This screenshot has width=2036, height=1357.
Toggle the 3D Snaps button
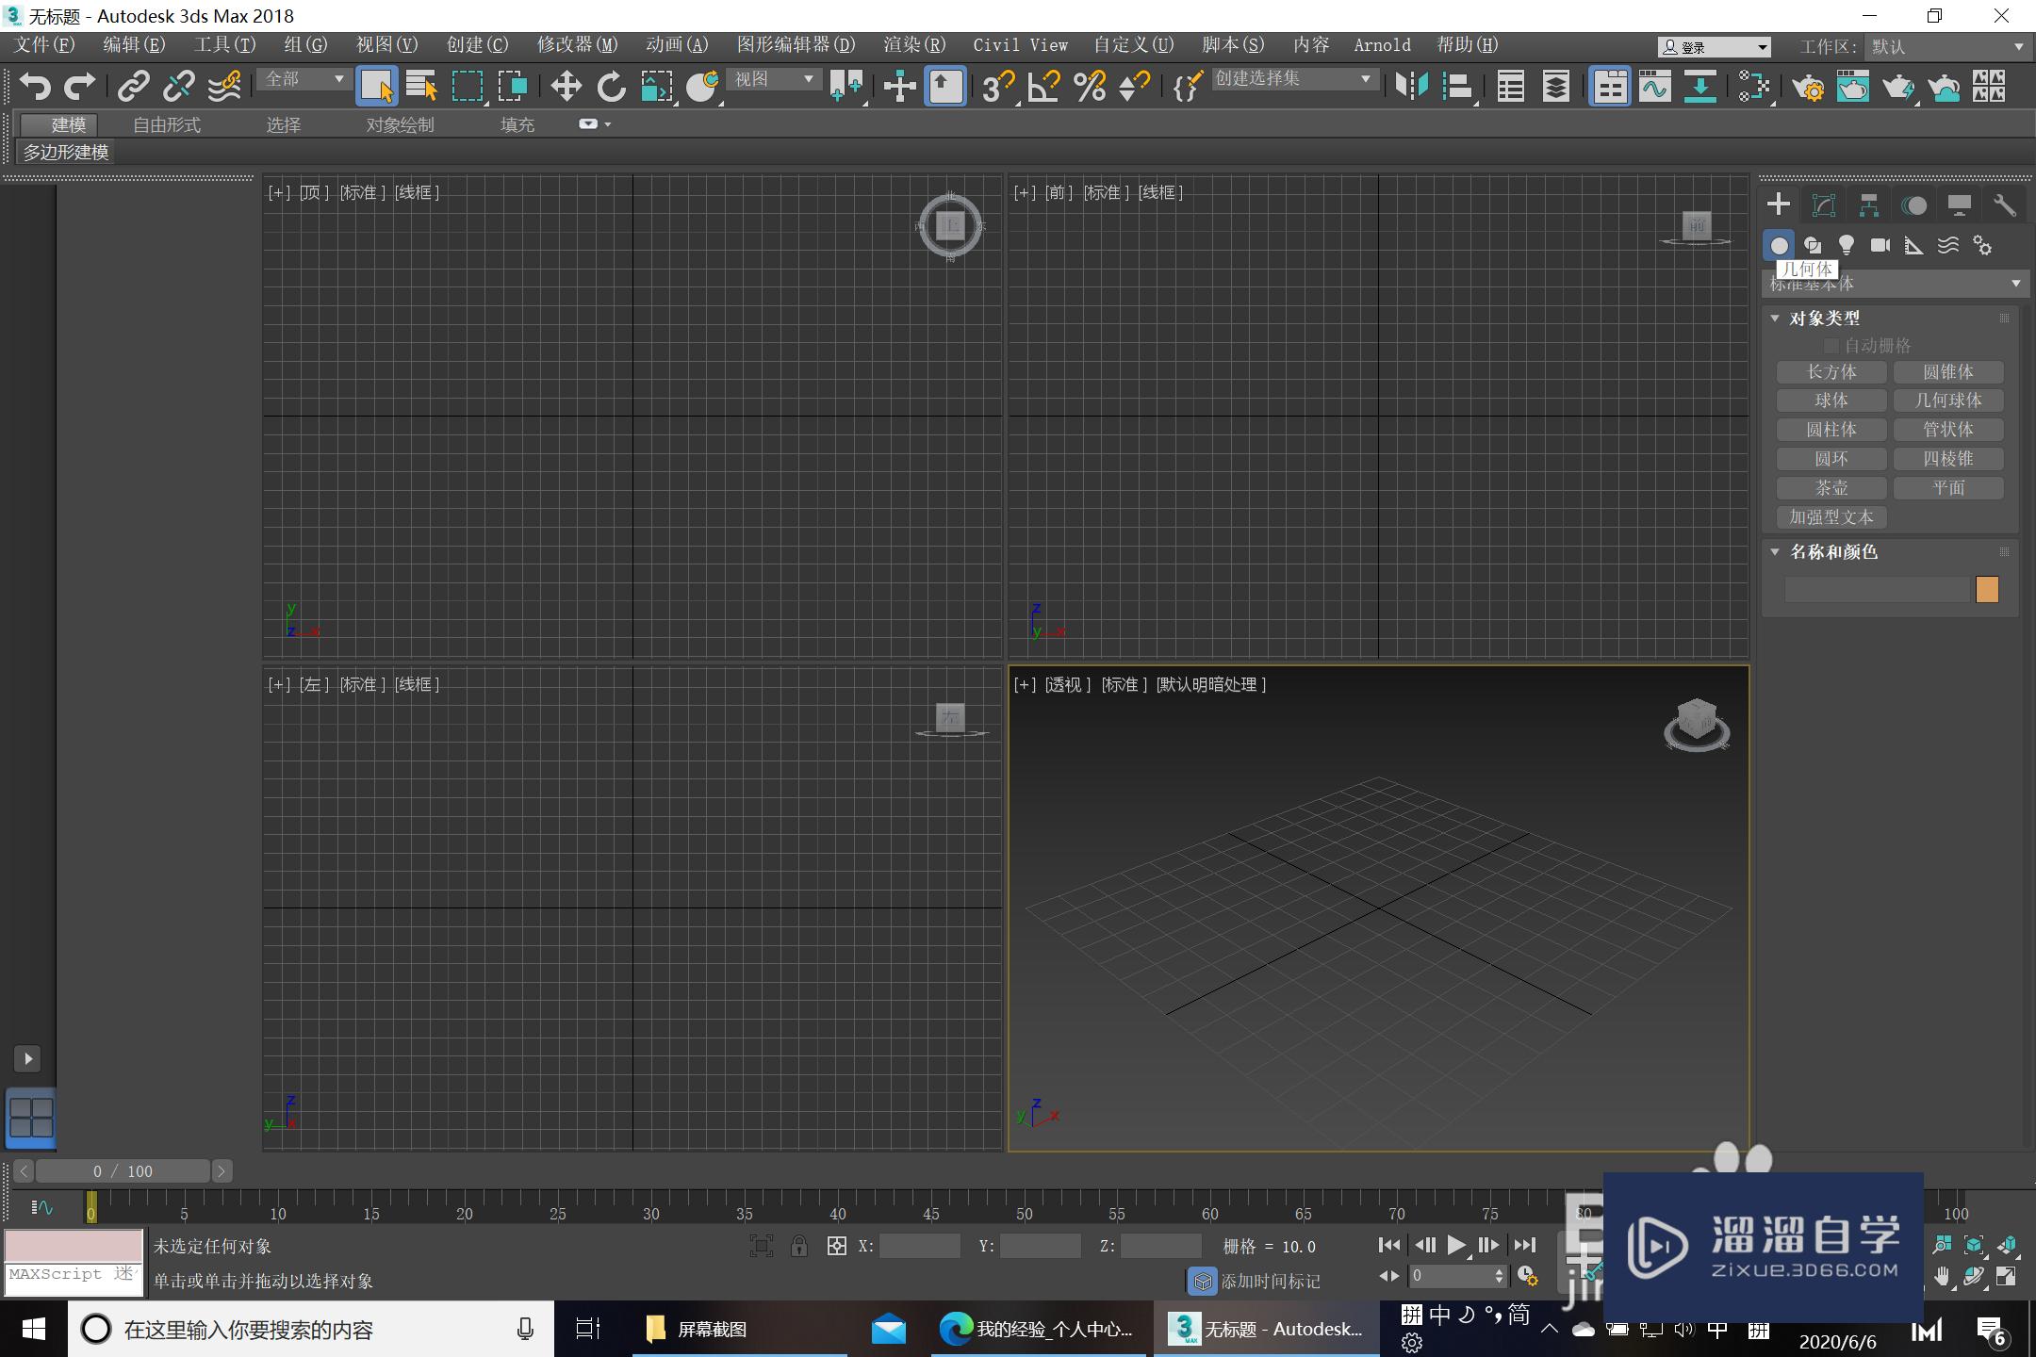[997, 87]
